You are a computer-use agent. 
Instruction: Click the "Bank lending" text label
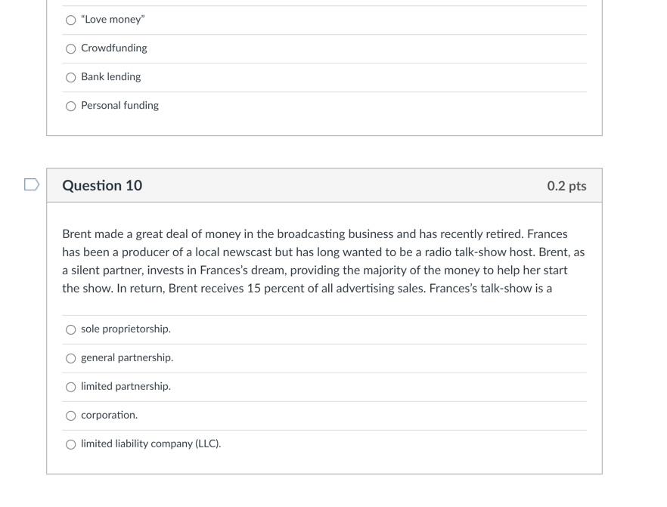coord(110,76)
